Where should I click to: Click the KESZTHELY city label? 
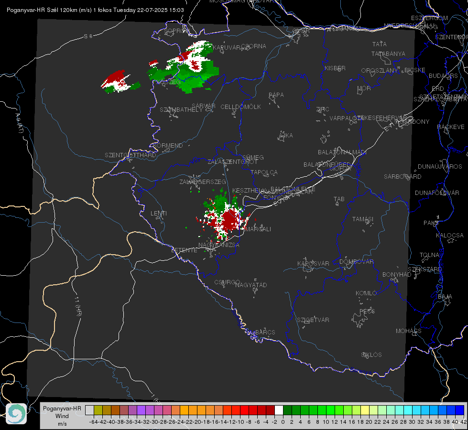pos(249,190)
